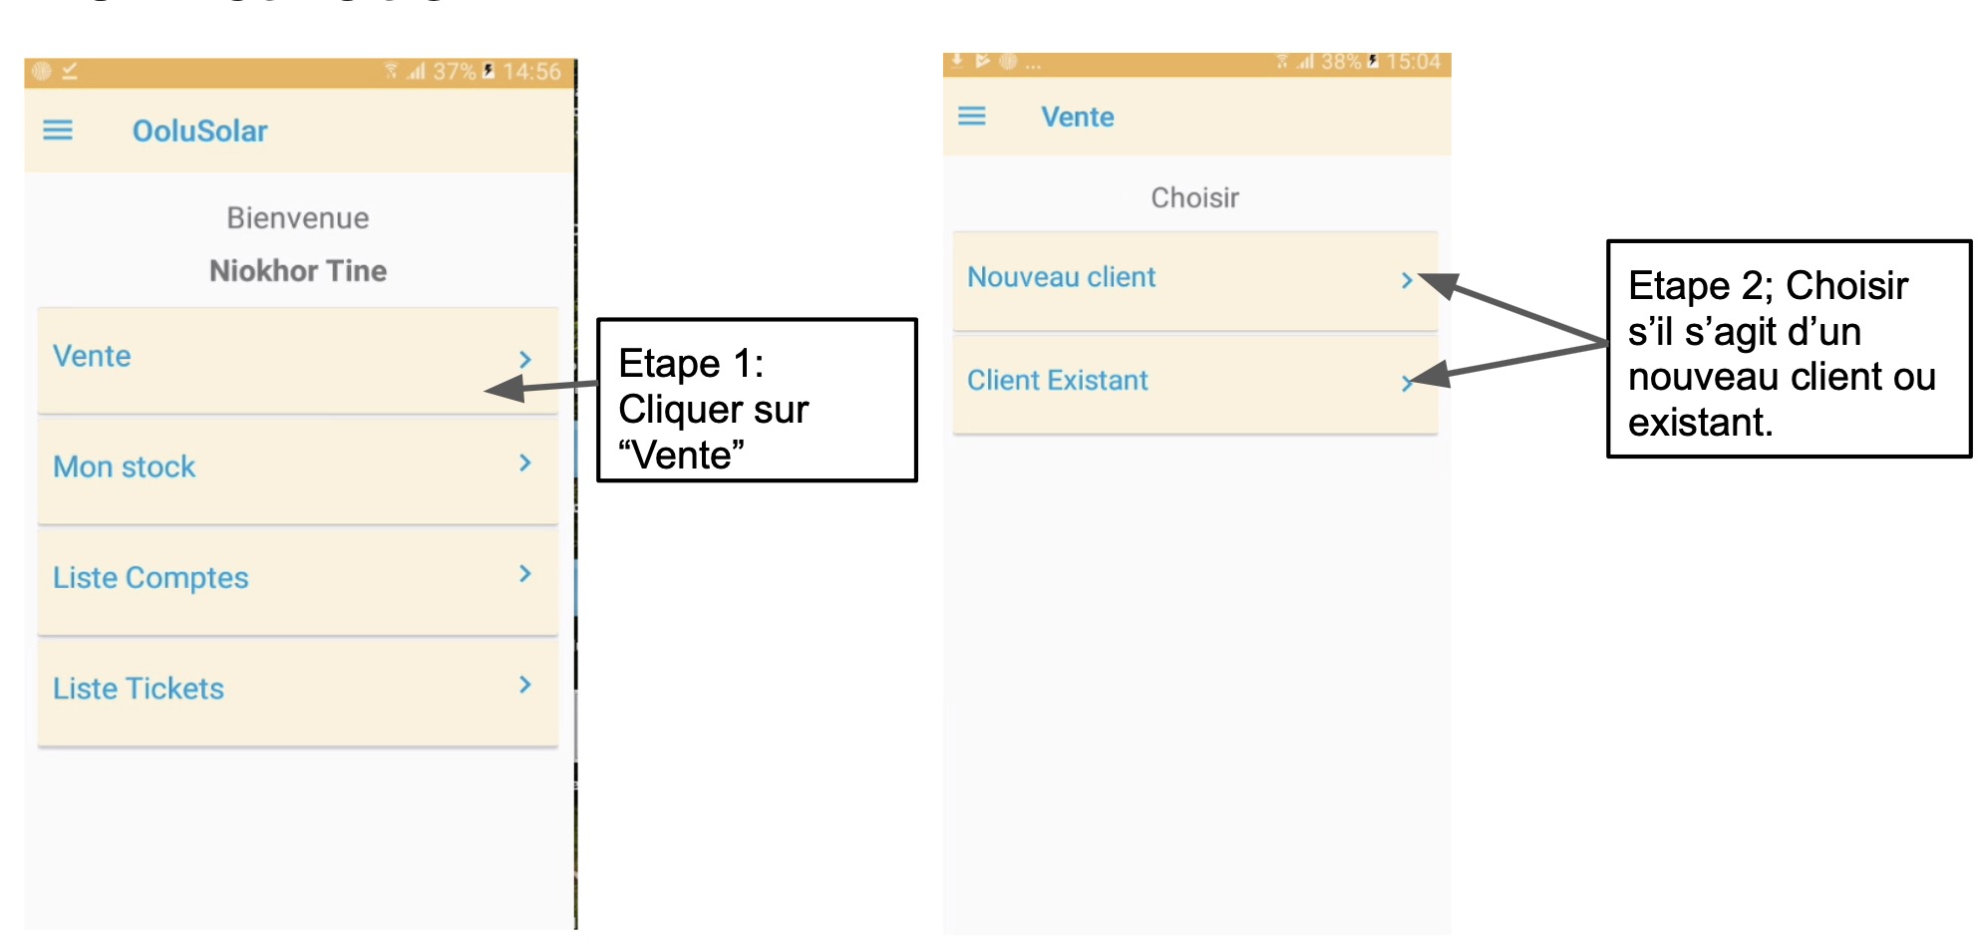Click the Mon stock chevron arrow
The image size is (1980, 941).
(x=525, y=463)
